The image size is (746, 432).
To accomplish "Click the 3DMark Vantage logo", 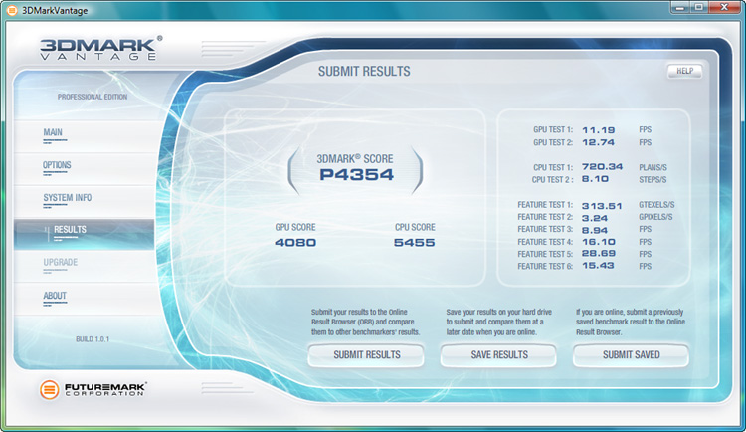I will tap(100, 48).
